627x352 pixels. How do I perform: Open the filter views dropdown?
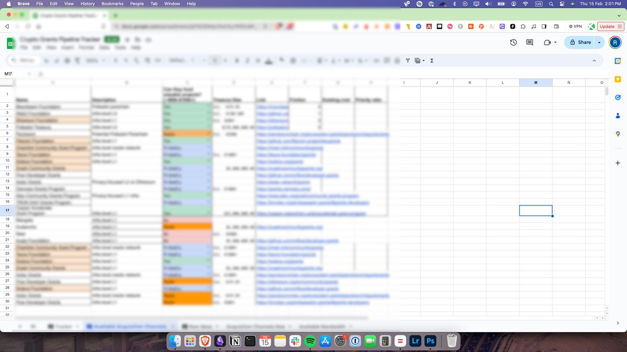[x=420, y=60]
